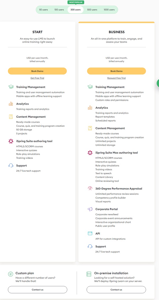Click Training Management graduation cap icon in Start plan
Screen dimensions: 159x300
11,87
